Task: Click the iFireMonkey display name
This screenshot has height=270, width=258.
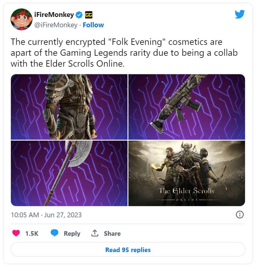Action: (x=54, y=15)
